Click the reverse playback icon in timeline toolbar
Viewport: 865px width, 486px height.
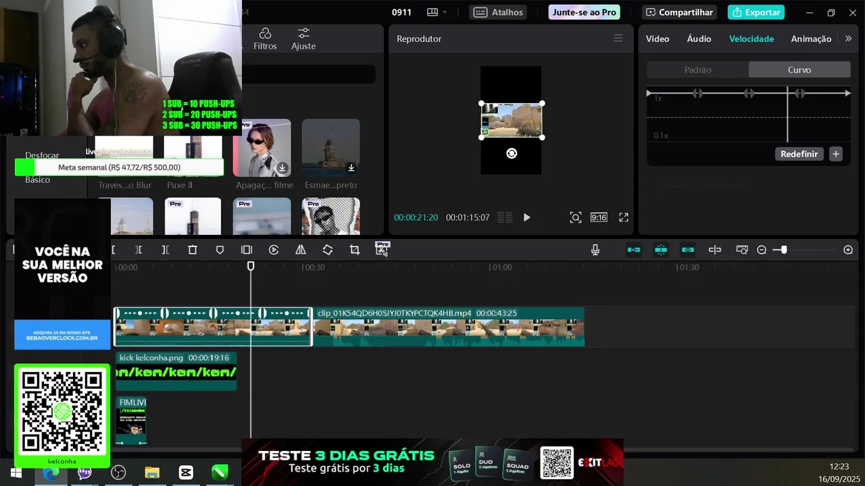[274, 250]
